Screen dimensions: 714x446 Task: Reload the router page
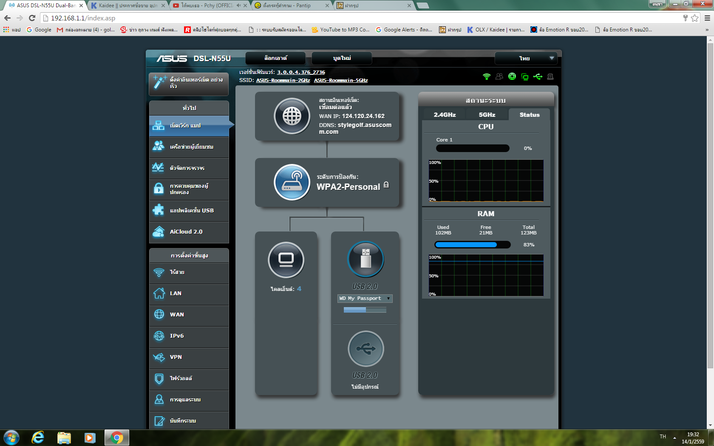32,18
